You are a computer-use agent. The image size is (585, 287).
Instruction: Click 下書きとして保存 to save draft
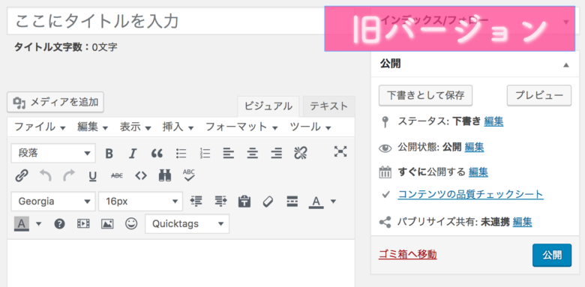pyautogui.click(x=425, y=95)
